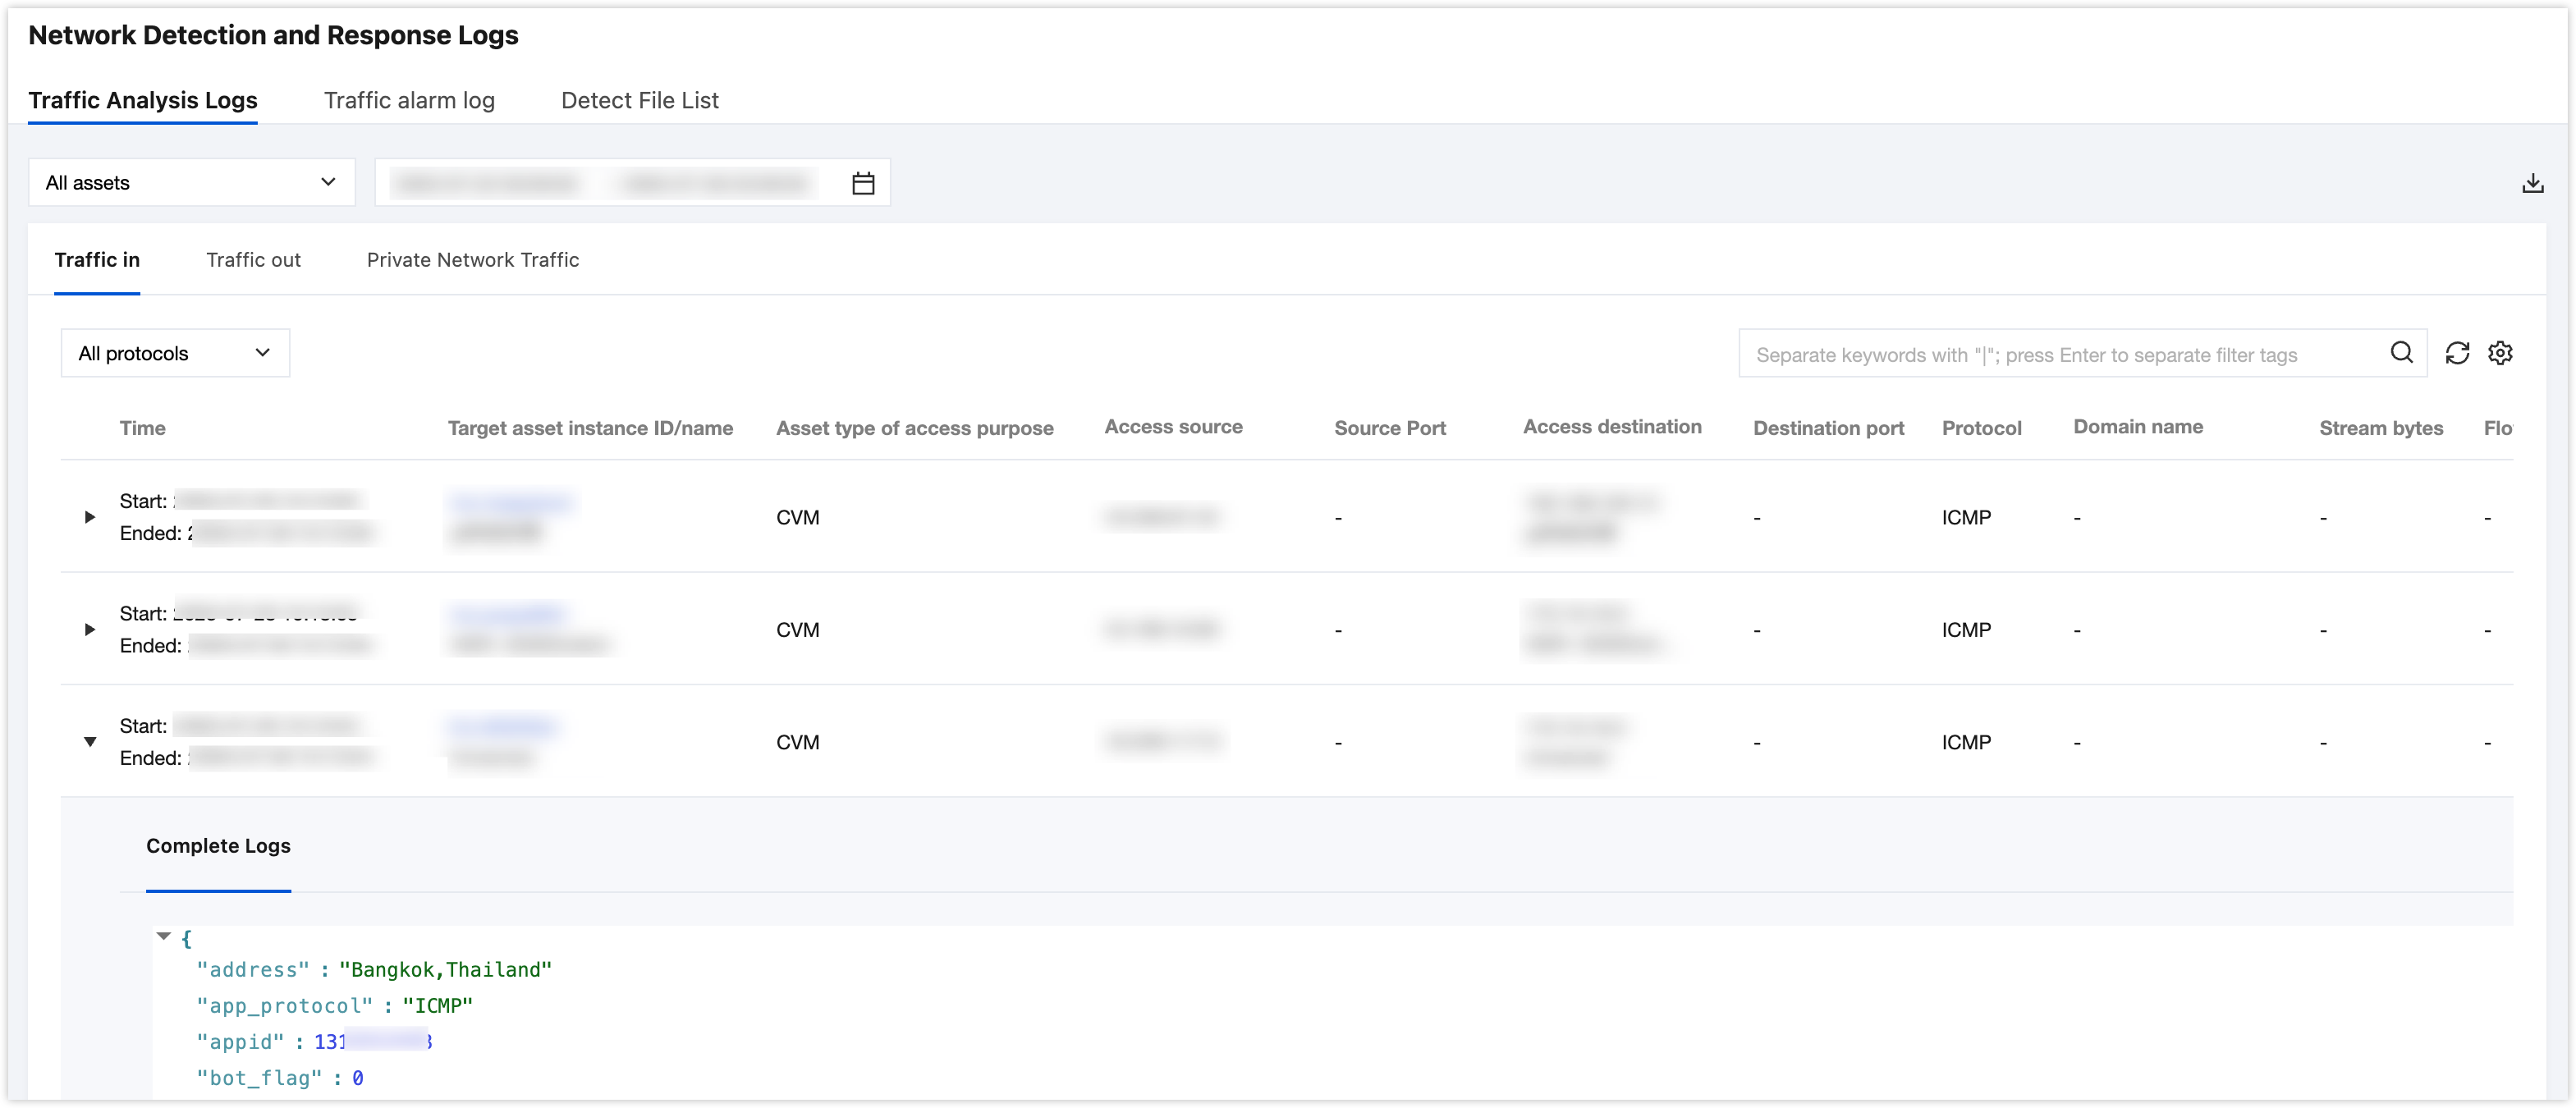Open third row's target asset instance link

click(503, 726)
